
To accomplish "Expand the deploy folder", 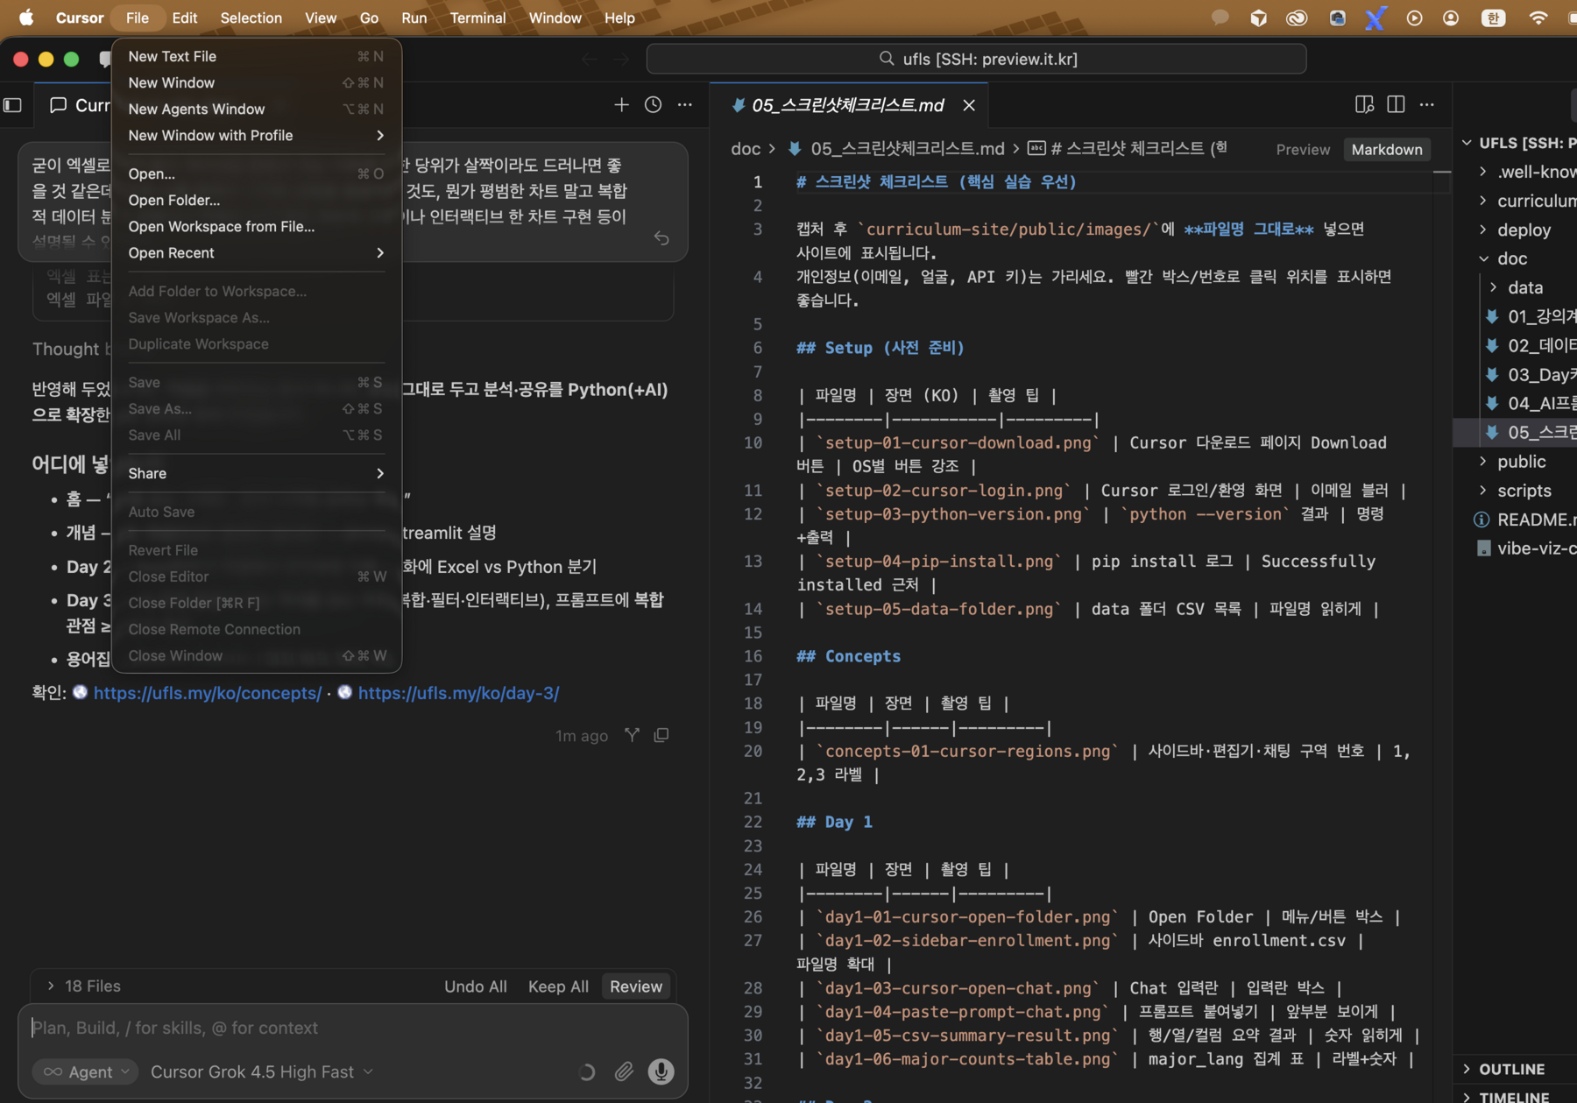I will (1524, 230).
